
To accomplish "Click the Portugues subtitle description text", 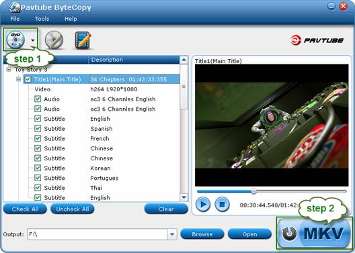I will tap(104, 178).
